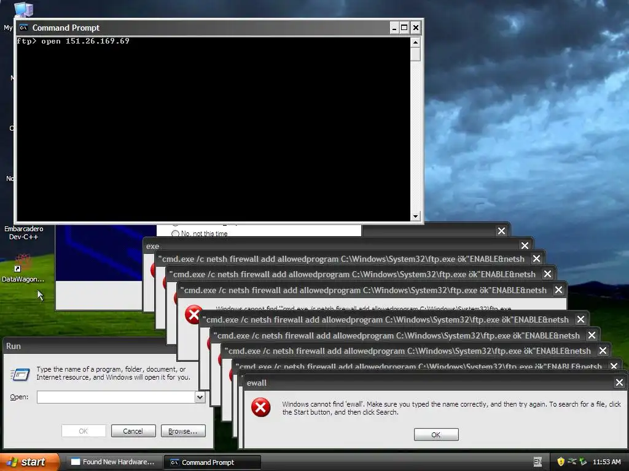This screenshot has width=629, height=471.
Task: Click red error icon in ewall dialog
Action: pyautogui.click(x=260, y=407)
